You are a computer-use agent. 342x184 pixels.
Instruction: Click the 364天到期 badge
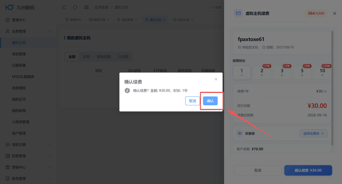tap(316, 13)
